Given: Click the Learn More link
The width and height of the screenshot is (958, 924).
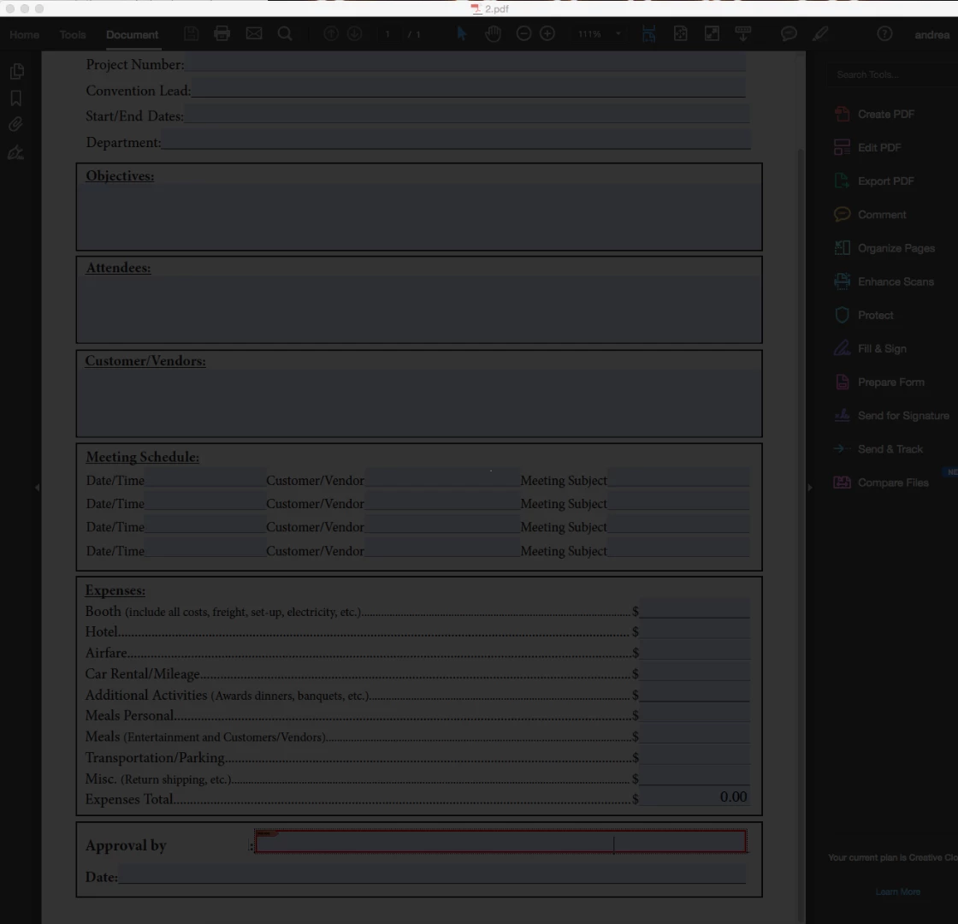Looking at the screenshot, I should click(x=897, y=891).
